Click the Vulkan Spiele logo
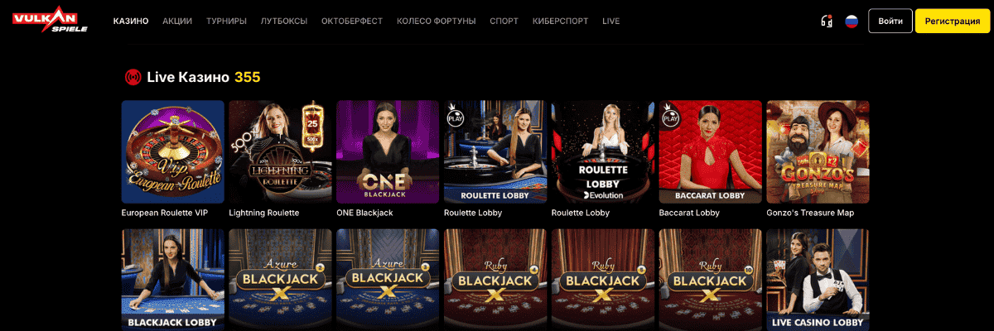 coord(51,20)
